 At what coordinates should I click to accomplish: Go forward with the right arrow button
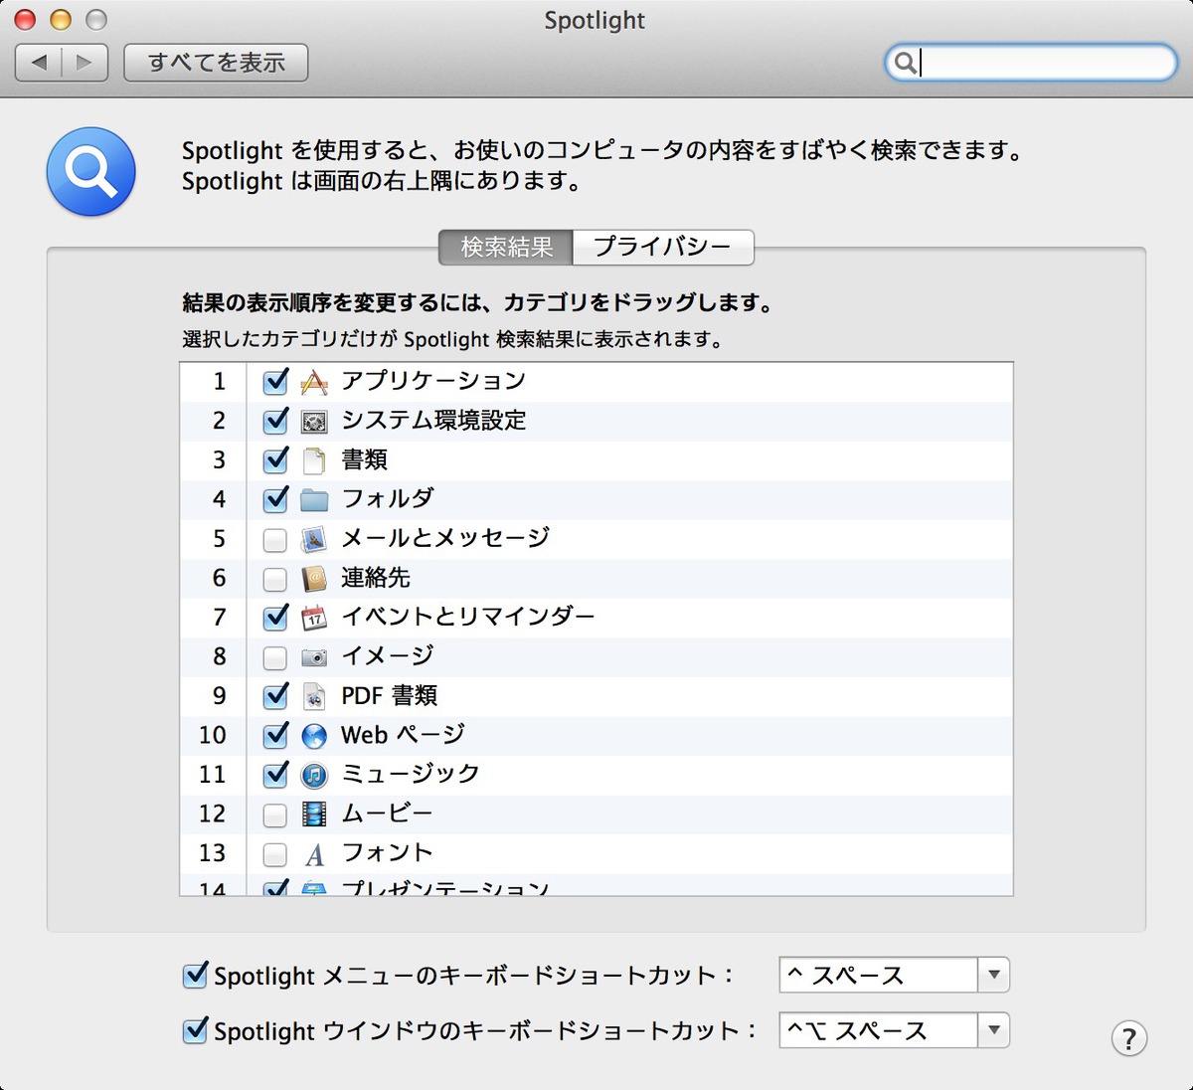85,63
